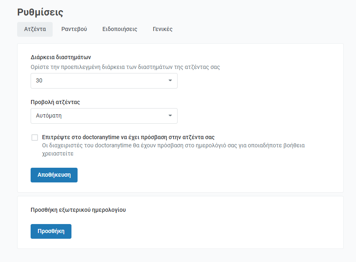Switch to the Ατζέντα tab
Screen dimensions: 356x262
[35, 29]
